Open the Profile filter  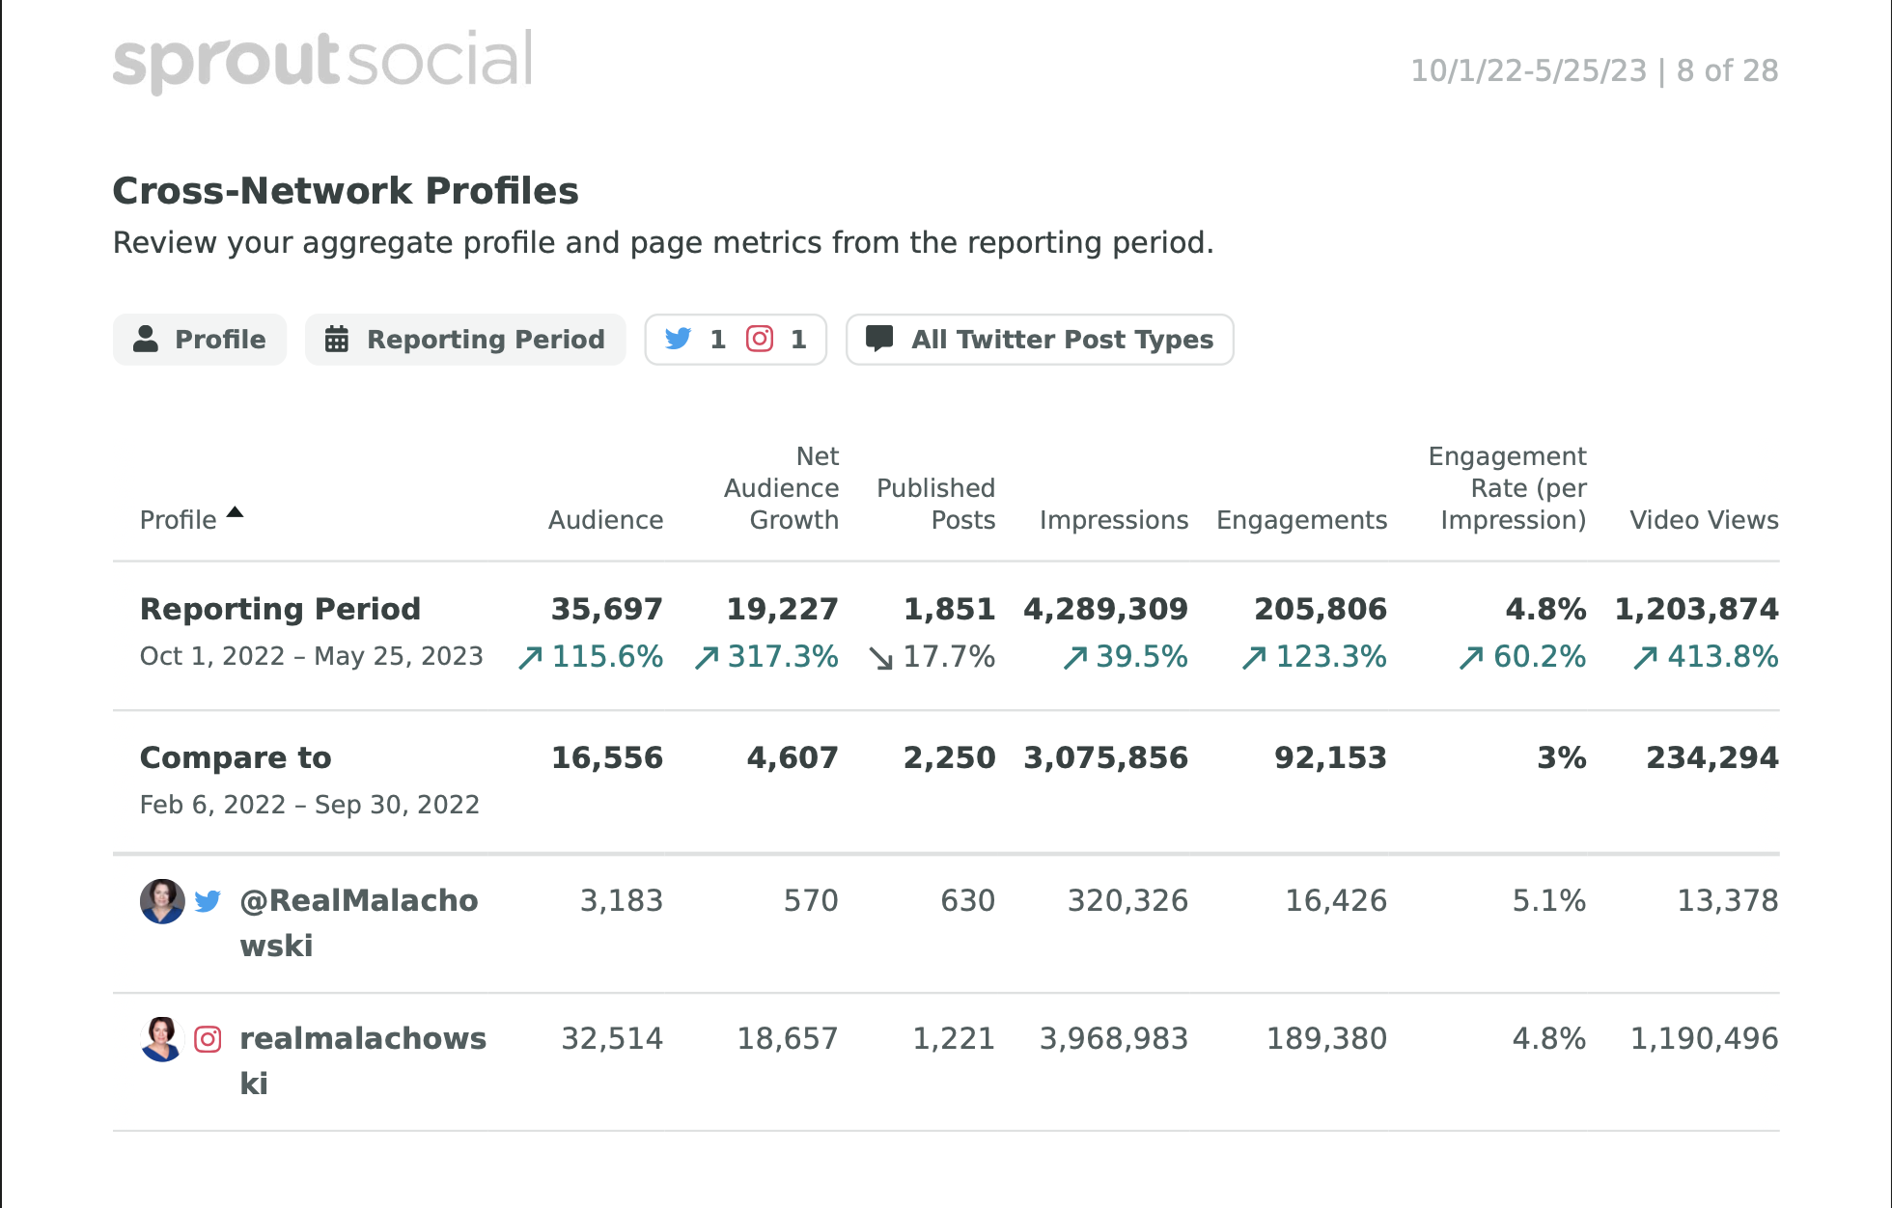coord(199,339)
